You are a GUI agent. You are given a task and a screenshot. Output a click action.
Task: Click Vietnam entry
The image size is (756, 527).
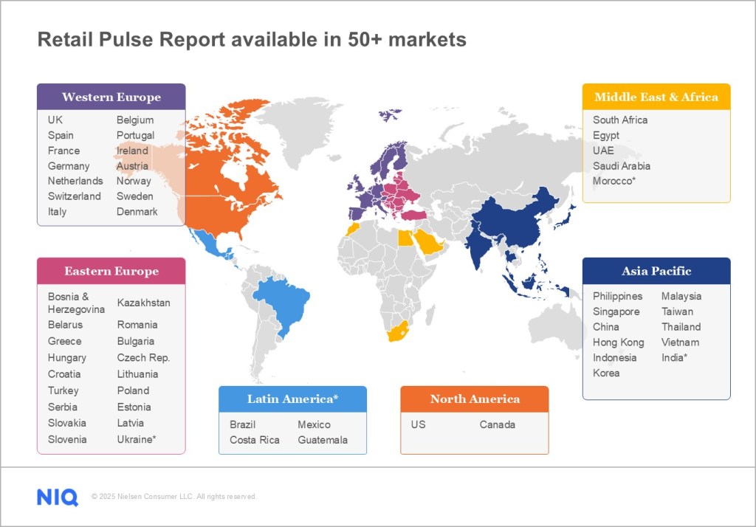click(x=680, y=342)
